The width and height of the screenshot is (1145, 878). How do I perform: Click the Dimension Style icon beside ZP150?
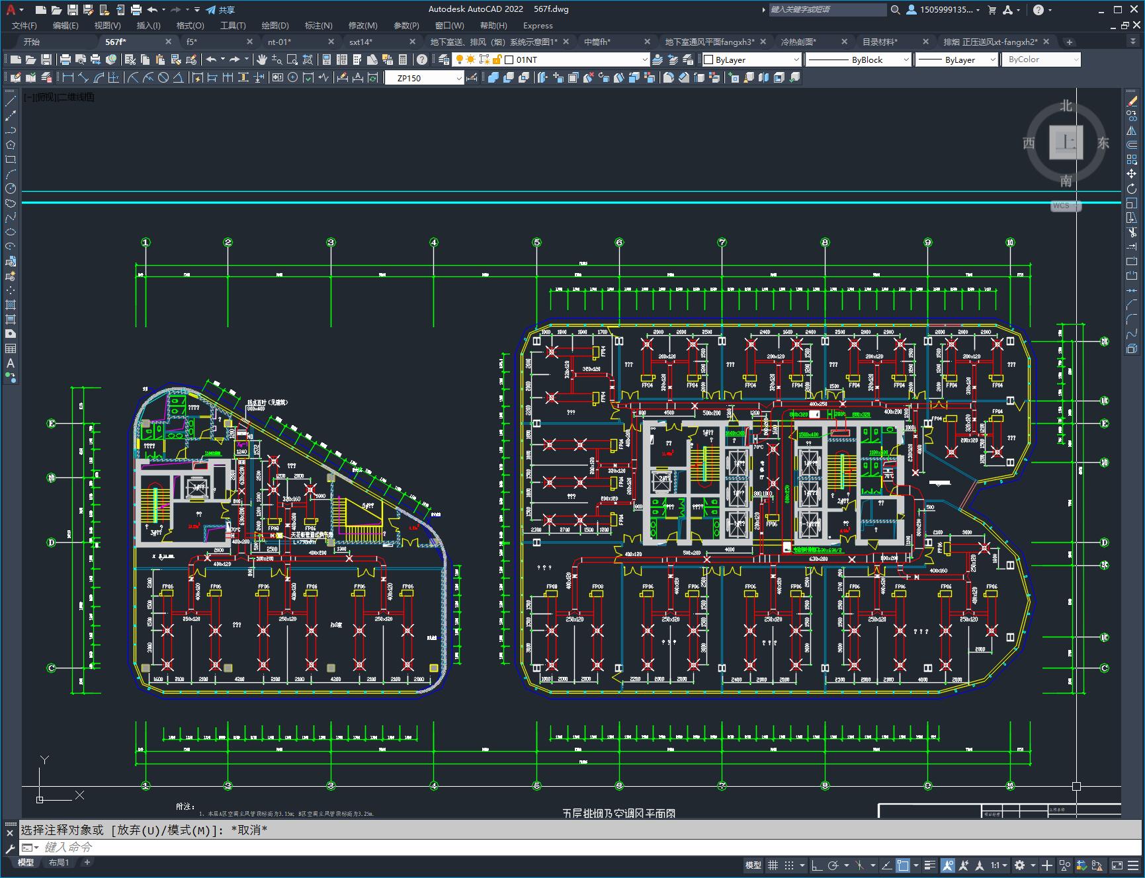click(x=472, y=78)
